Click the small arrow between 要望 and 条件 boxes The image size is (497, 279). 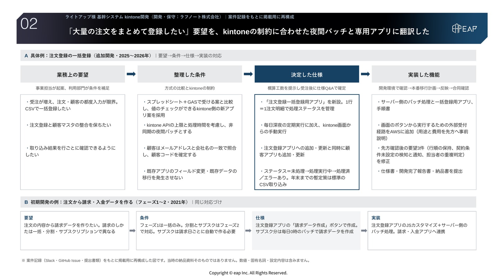tap(132, 231)
